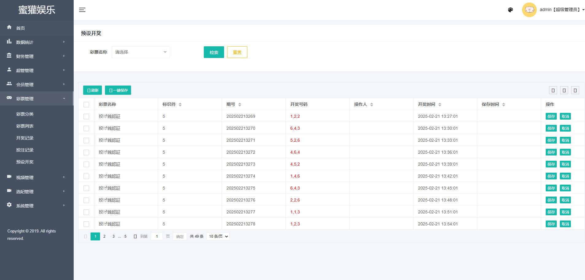This screenshot has width=585, height=280.
Task: Check the row for period 202502213269
Action: [x=86, y=117]
